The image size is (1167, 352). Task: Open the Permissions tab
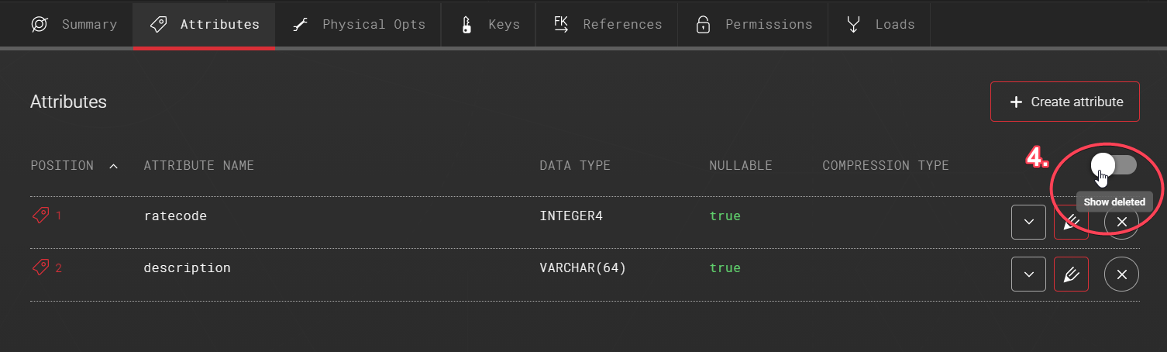pyautogui.click(x=753, y=24)
